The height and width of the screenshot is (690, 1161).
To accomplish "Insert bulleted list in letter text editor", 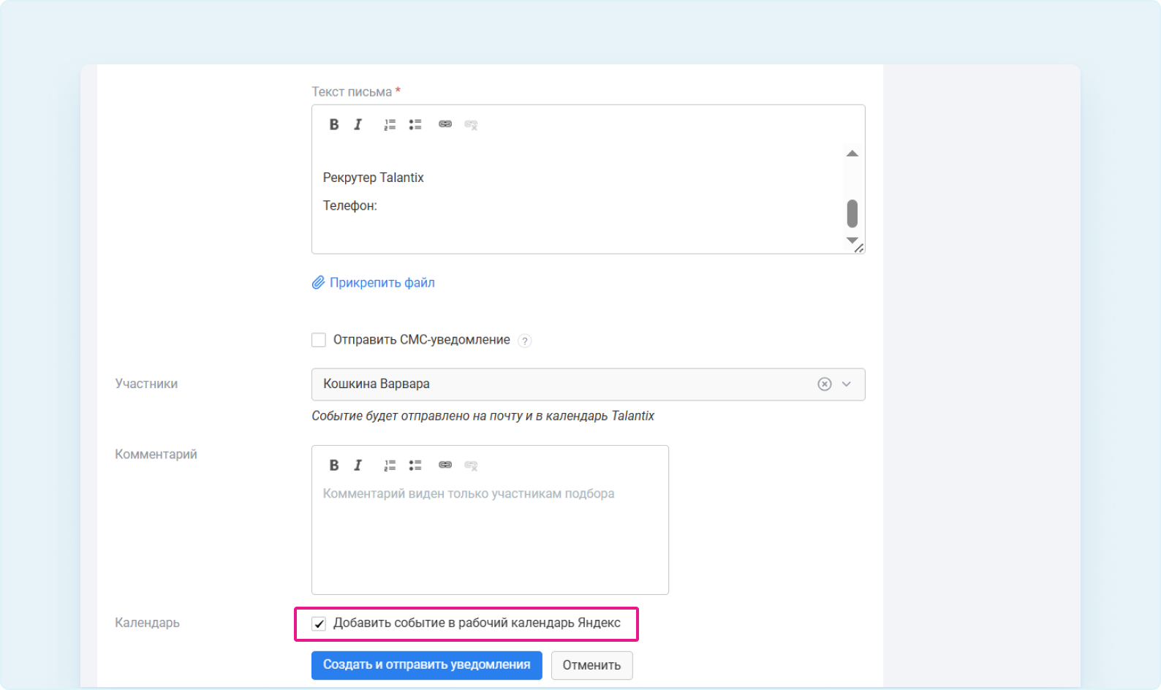I will click(x=415, y=124).
